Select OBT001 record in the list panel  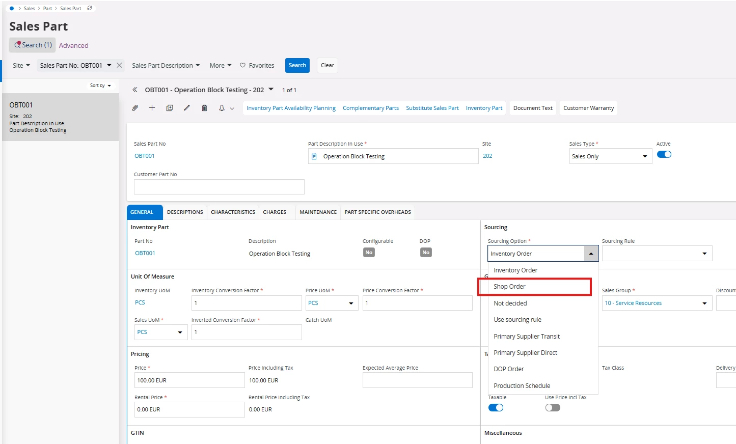(61, 117)
